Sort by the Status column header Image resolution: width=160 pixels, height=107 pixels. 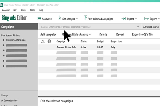point(84,41)
